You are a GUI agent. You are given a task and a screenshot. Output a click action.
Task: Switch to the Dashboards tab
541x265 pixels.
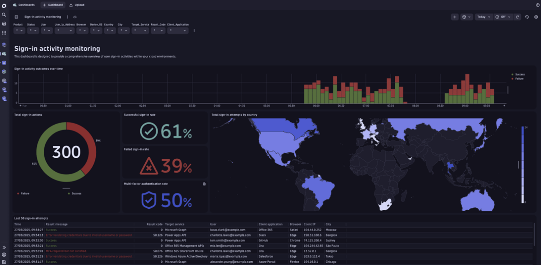point(26,5)
